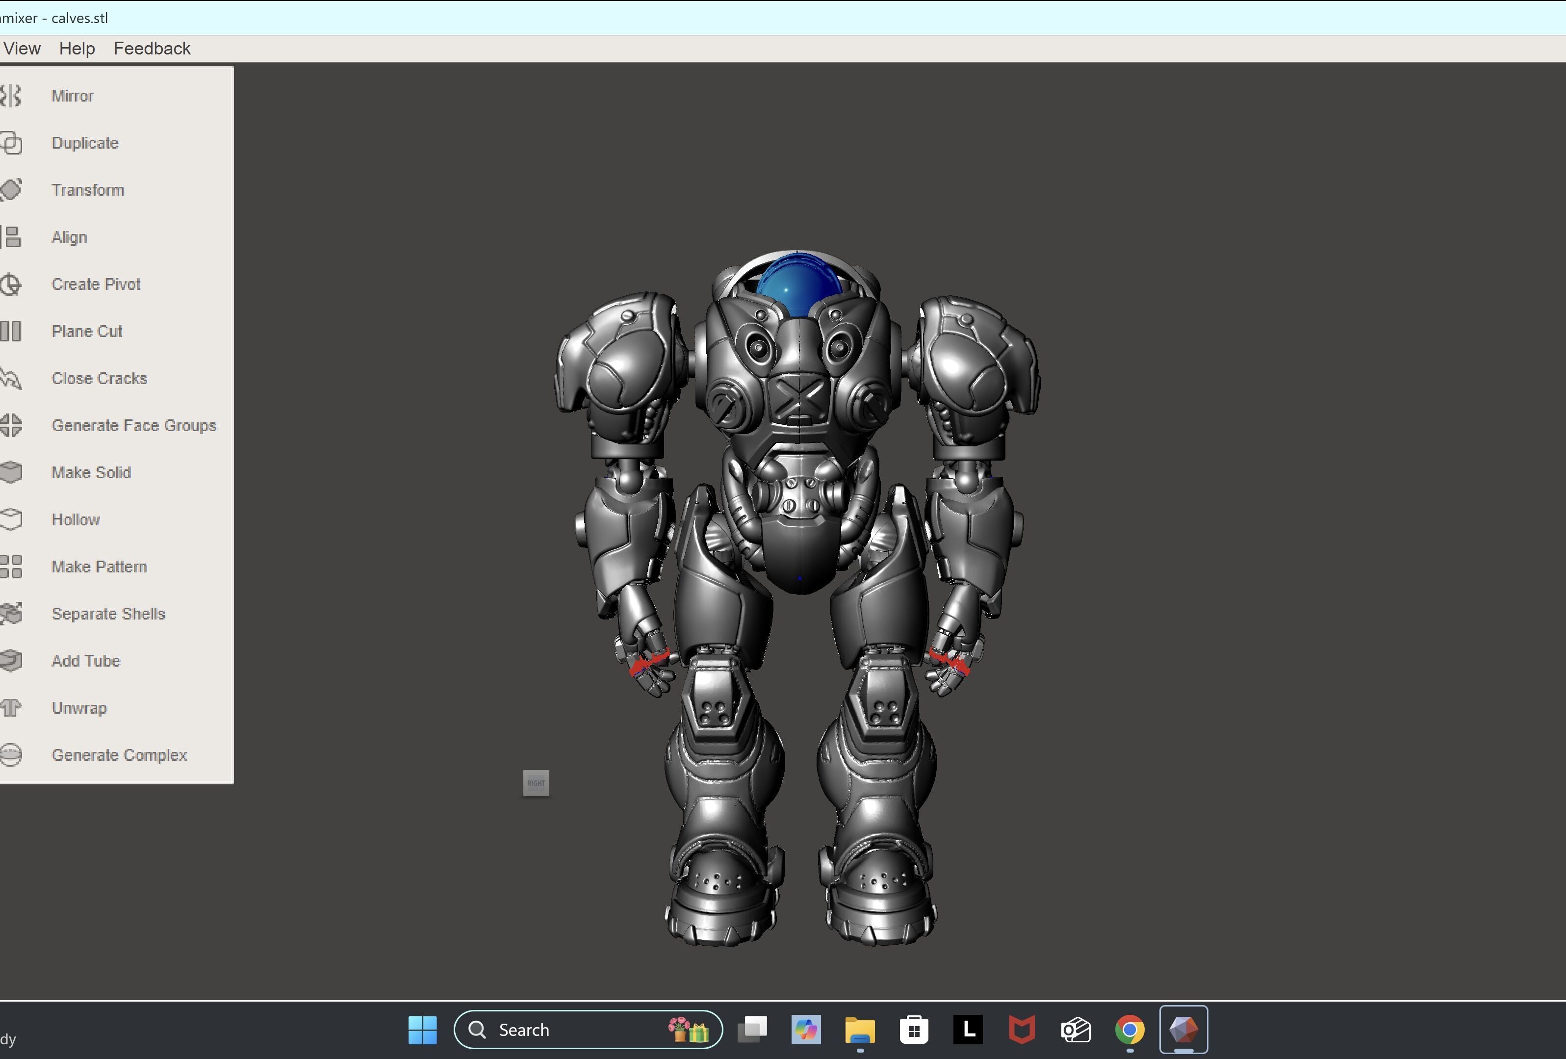Select the Separate Shells label
The height and width of the screenshot is (1059, 1566).
point(108,614)
